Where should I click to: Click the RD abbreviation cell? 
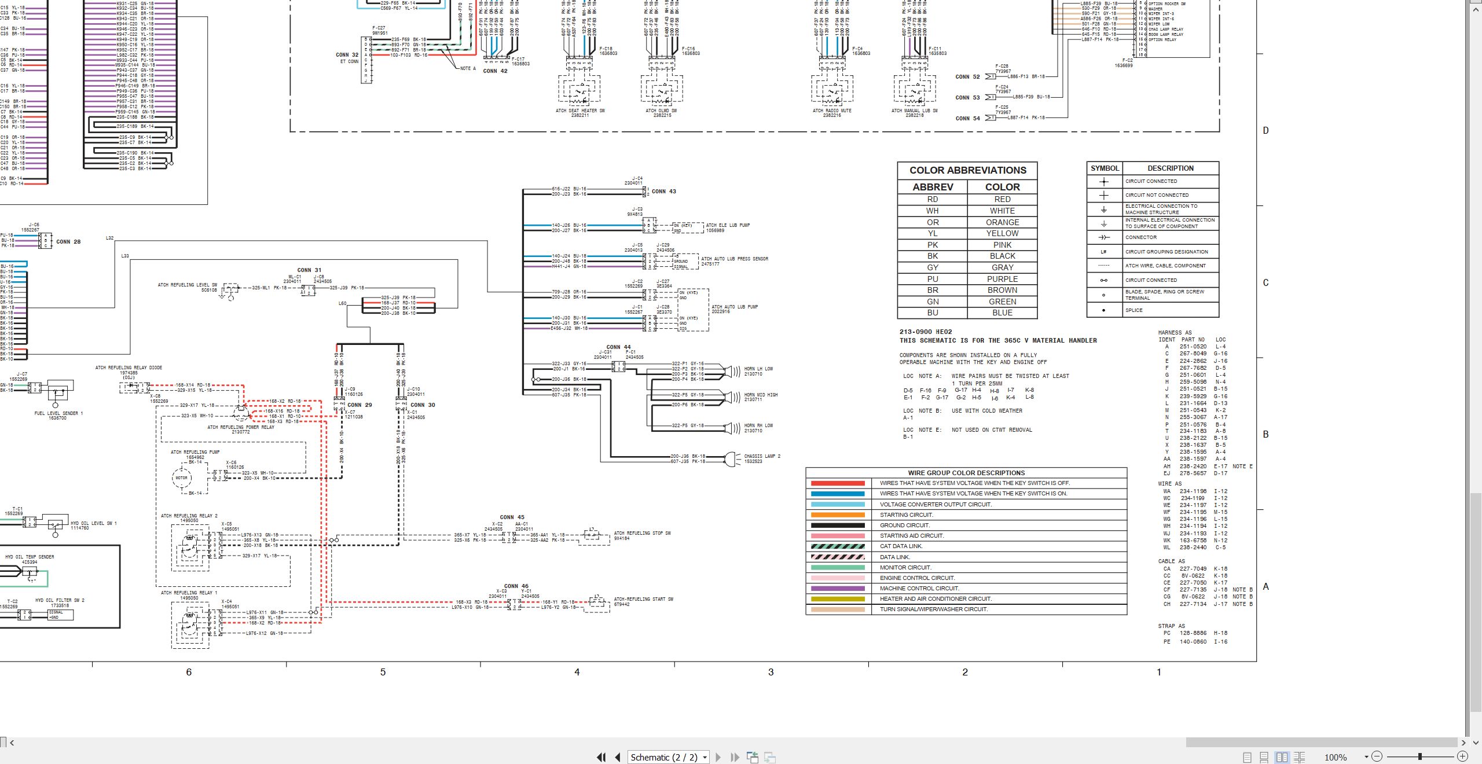pos(933,199)
